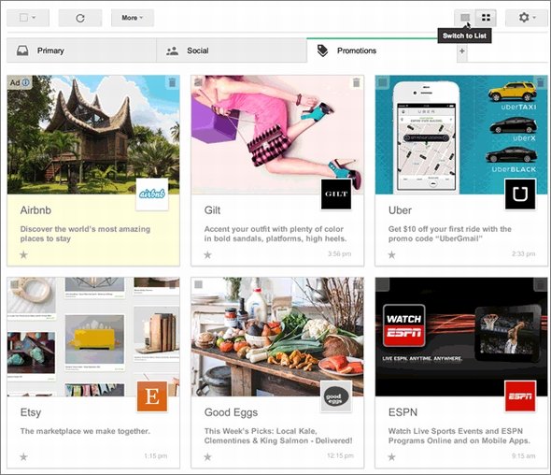Click the airbnb logo badge

point(152,194)
